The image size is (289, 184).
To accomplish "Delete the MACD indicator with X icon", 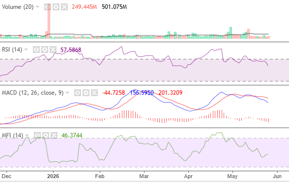I will (94, 93).
